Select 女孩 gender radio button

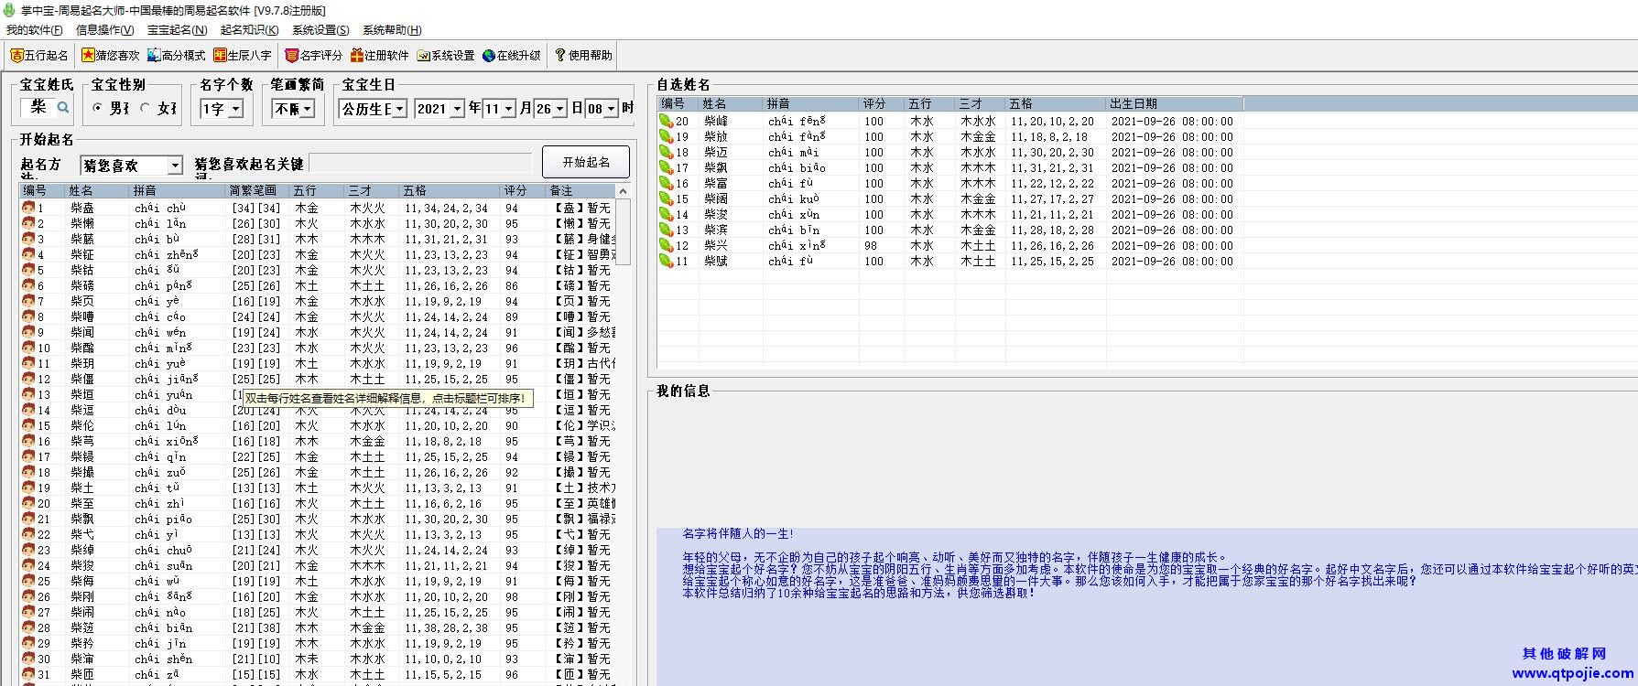146,108
